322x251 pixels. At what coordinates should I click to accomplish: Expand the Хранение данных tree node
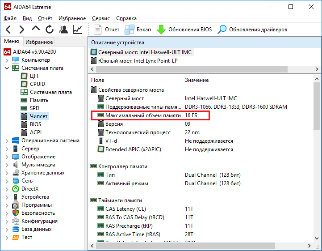coord(7,173)
